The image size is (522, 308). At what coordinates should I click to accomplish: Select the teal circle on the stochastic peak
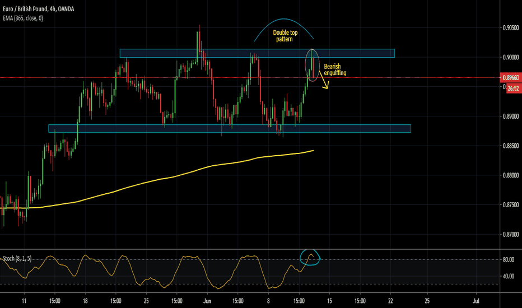point(310,258)
